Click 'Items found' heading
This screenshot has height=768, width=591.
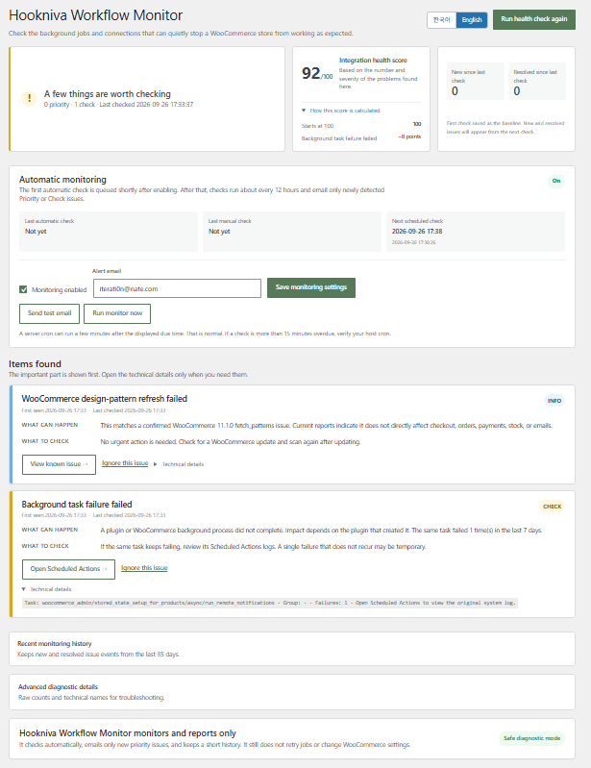tap(35, 364)
